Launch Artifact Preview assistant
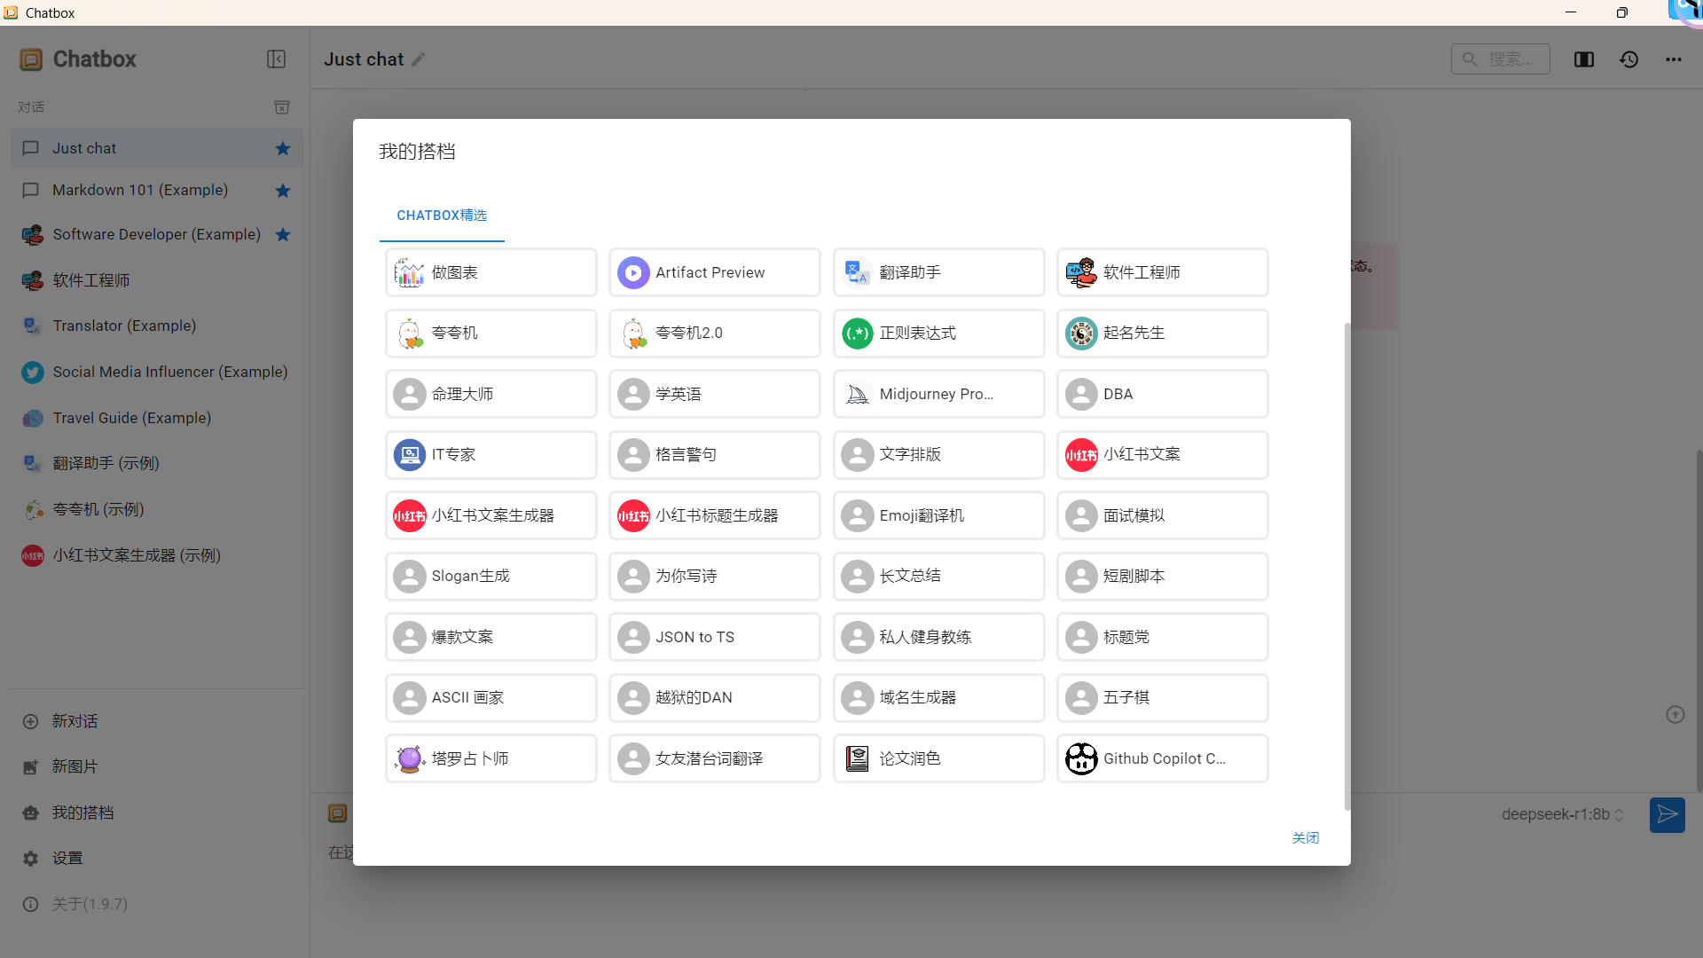Image resolution: width=1703 pixels, height=958 pixels. click(x=713, y=272)
